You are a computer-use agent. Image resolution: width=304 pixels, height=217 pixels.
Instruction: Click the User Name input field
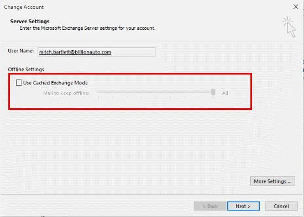click(96, 52)
